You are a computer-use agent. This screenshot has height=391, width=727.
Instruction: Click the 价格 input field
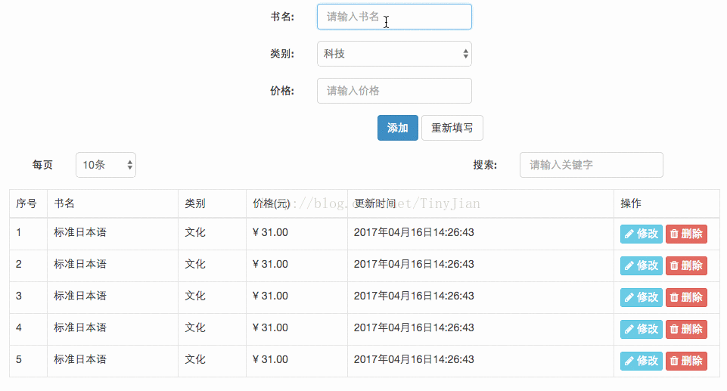click(x=394, y=91)
